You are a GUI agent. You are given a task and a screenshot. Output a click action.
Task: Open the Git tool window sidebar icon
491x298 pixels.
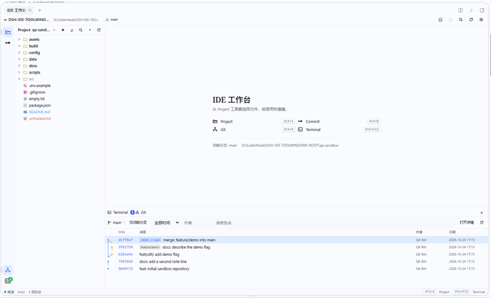[x=8, y=270]
